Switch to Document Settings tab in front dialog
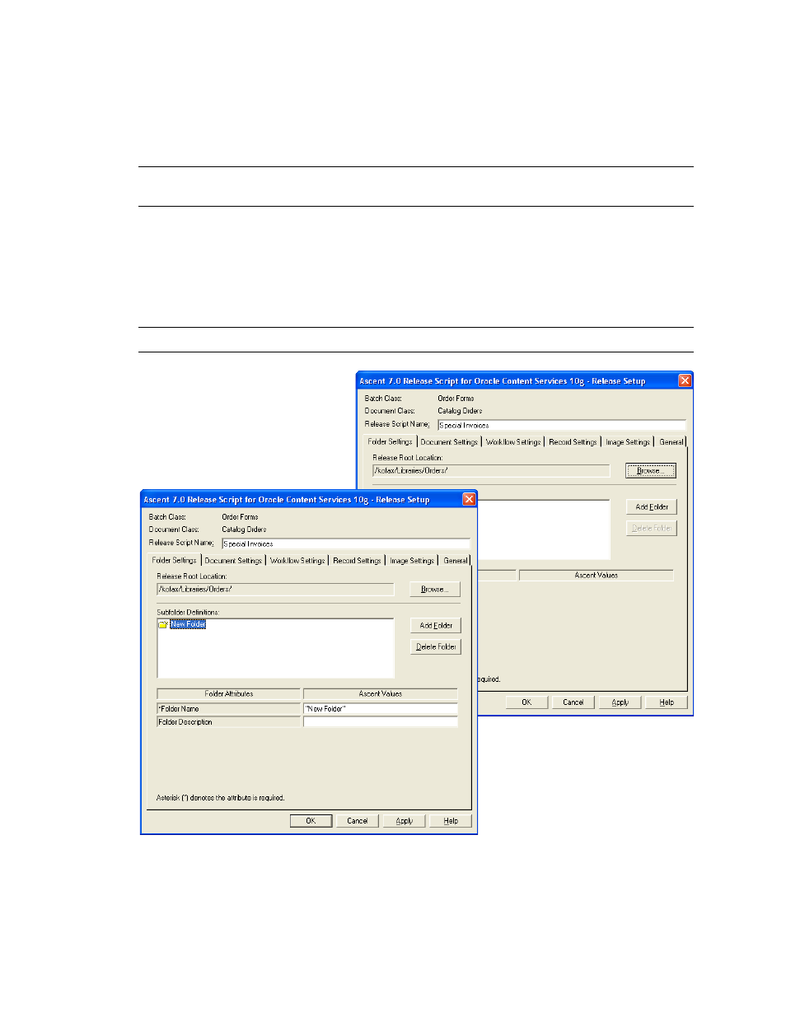Image resolution: width=786 pixels, height=1017 pixels. coord(233,561)
